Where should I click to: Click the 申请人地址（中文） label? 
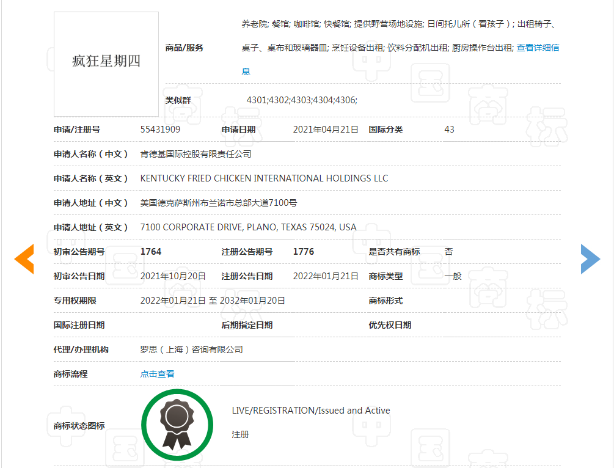(91, 203)
